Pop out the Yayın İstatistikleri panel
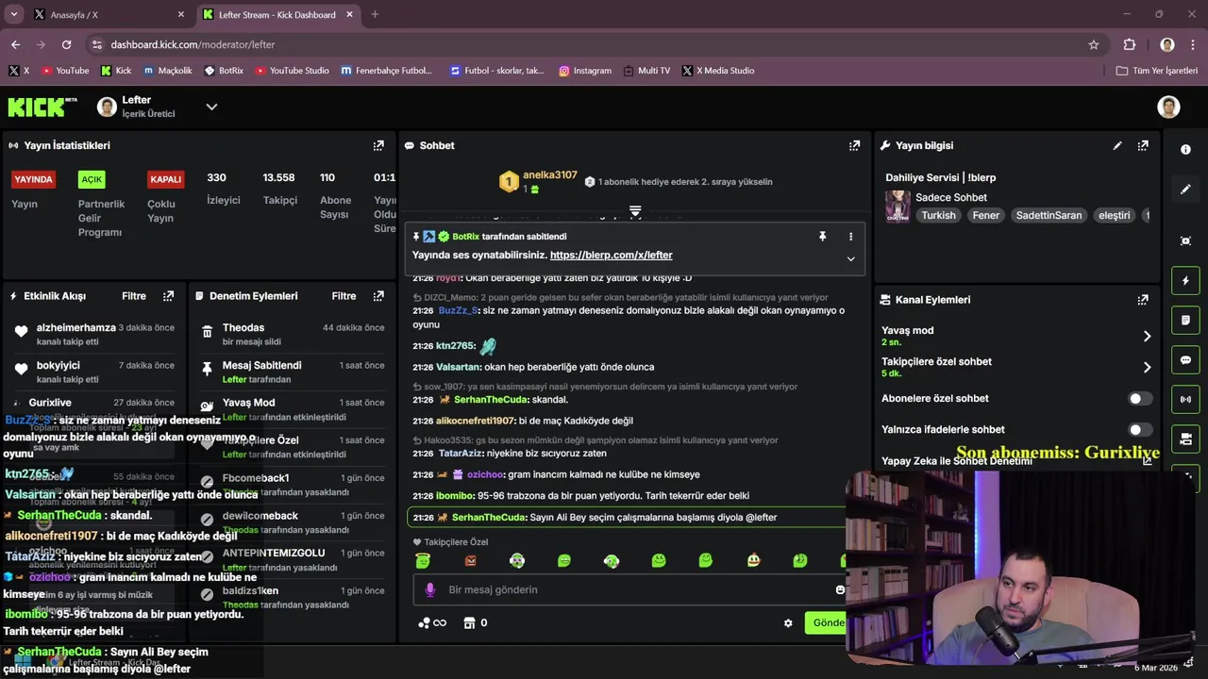 [378, 145]
